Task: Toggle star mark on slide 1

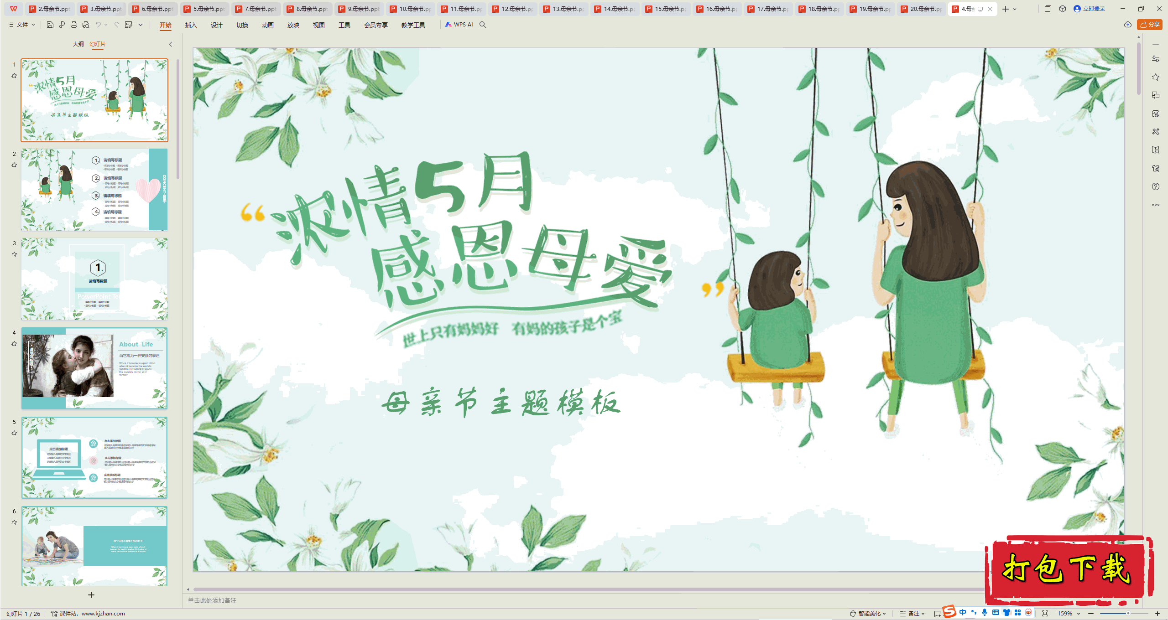Action: tap(14, 76)
